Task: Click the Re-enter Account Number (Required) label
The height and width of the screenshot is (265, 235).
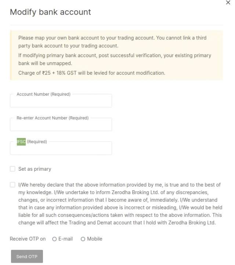Action: pos(53,118)
